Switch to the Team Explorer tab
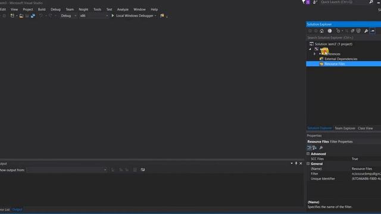 pos(345,128)
